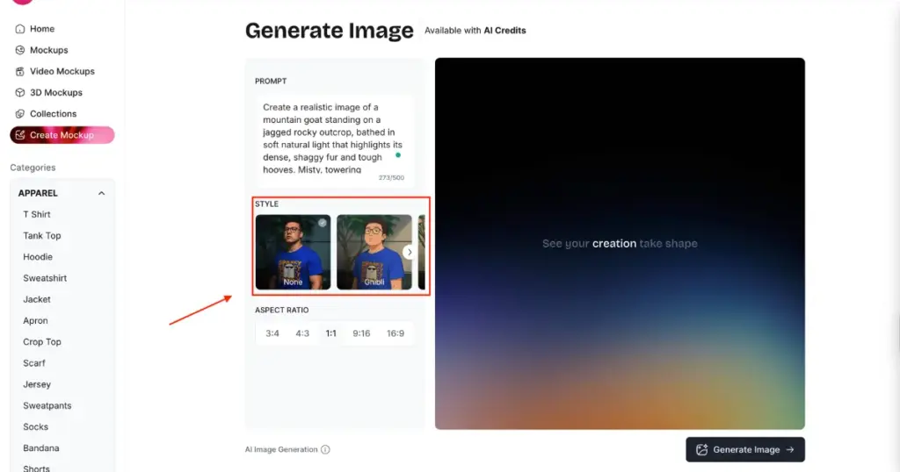Open the Shorts category
The width and height of the screenshot is (900, 472).
[x=36, y=468]
